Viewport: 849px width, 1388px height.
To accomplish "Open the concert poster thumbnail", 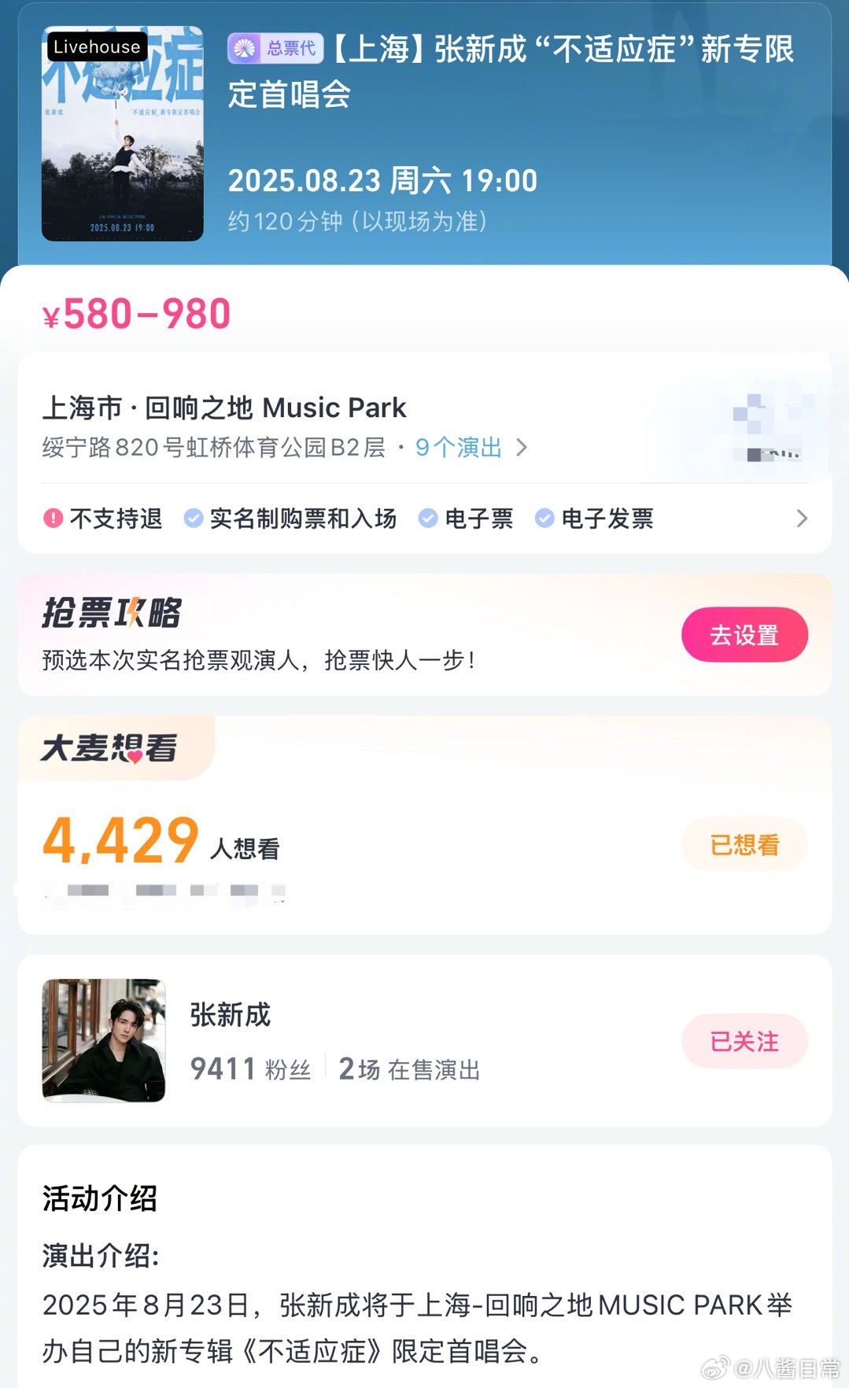I will [x=123, y=134].
